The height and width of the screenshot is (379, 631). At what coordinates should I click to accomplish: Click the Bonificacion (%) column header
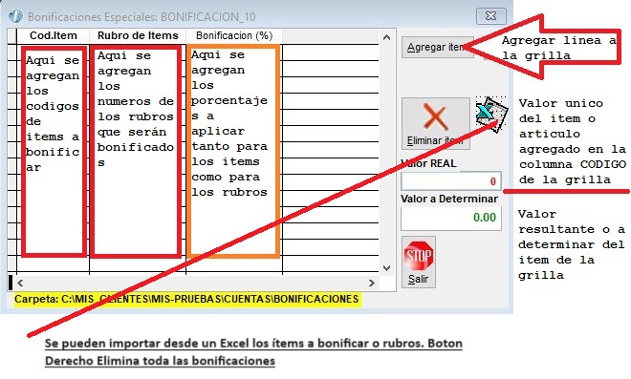click(x=234, y=35)
